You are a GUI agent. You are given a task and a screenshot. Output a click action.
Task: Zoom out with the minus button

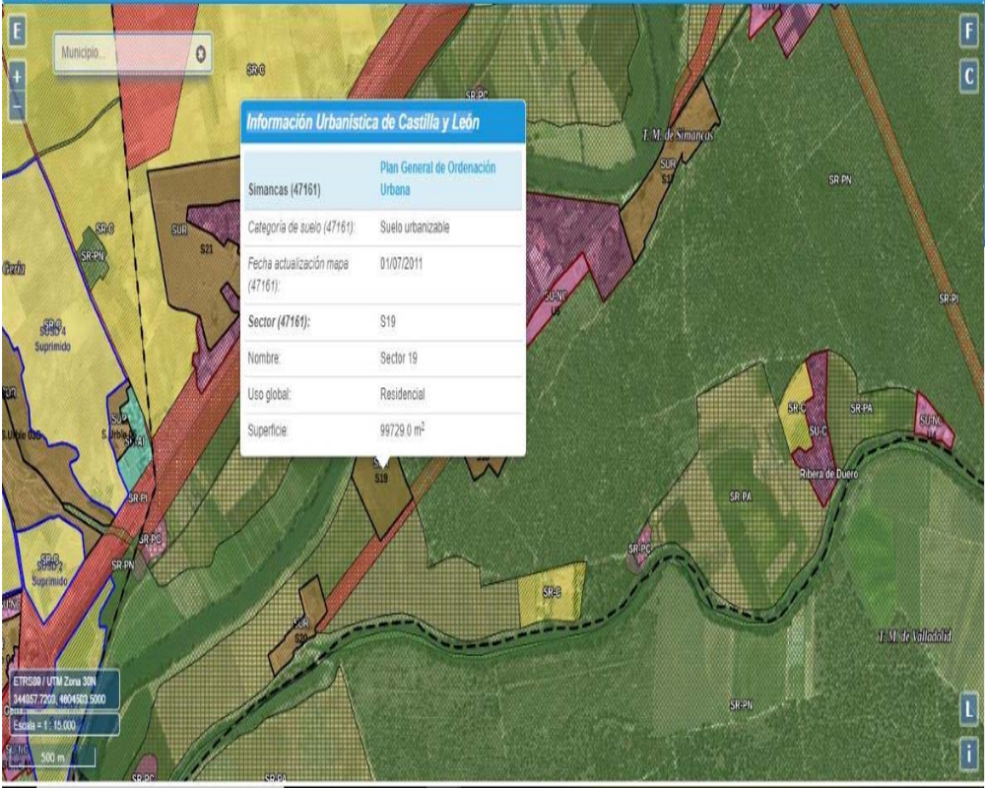click(17, 104)
